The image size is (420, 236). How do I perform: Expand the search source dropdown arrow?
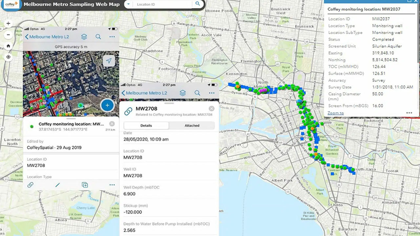tap(129, 4)
